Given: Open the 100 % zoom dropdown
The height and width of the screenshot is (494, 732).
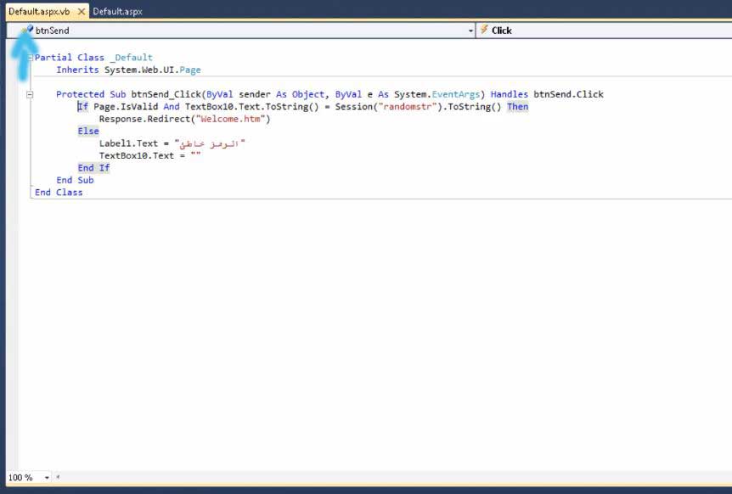Looking at the screenshot, I should point(47,478).
